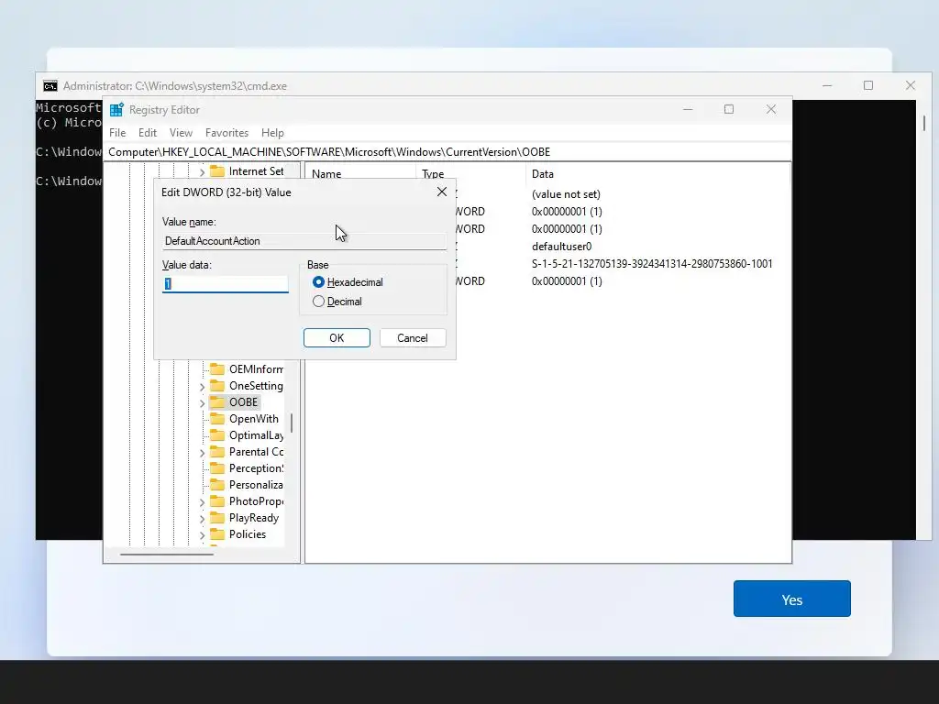The width and height of the screenshot is (939, 704).
Task: Click the registry path address bar
Action: (447, 152)
